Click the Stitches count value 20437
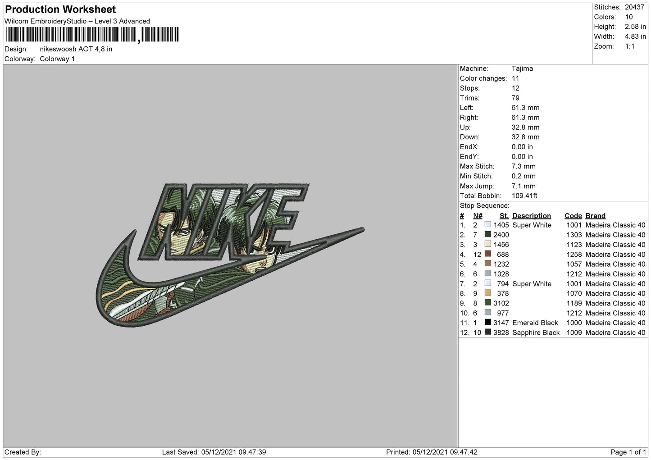This screenshot has height=460, width=651. 634,7
